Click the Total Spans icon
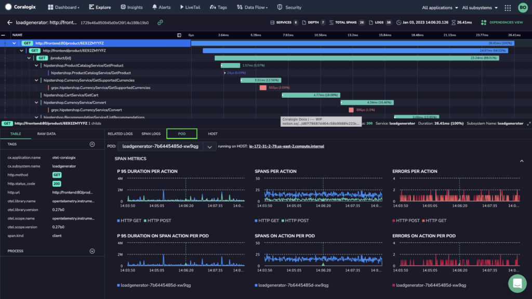 pos(331,22)
